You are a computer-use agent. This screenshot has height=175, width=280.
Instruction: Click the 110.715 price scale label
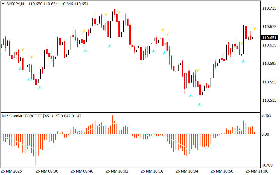coord(269,8)
